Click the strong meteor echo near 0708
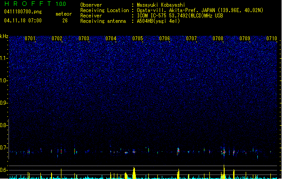 click(224, 152)
